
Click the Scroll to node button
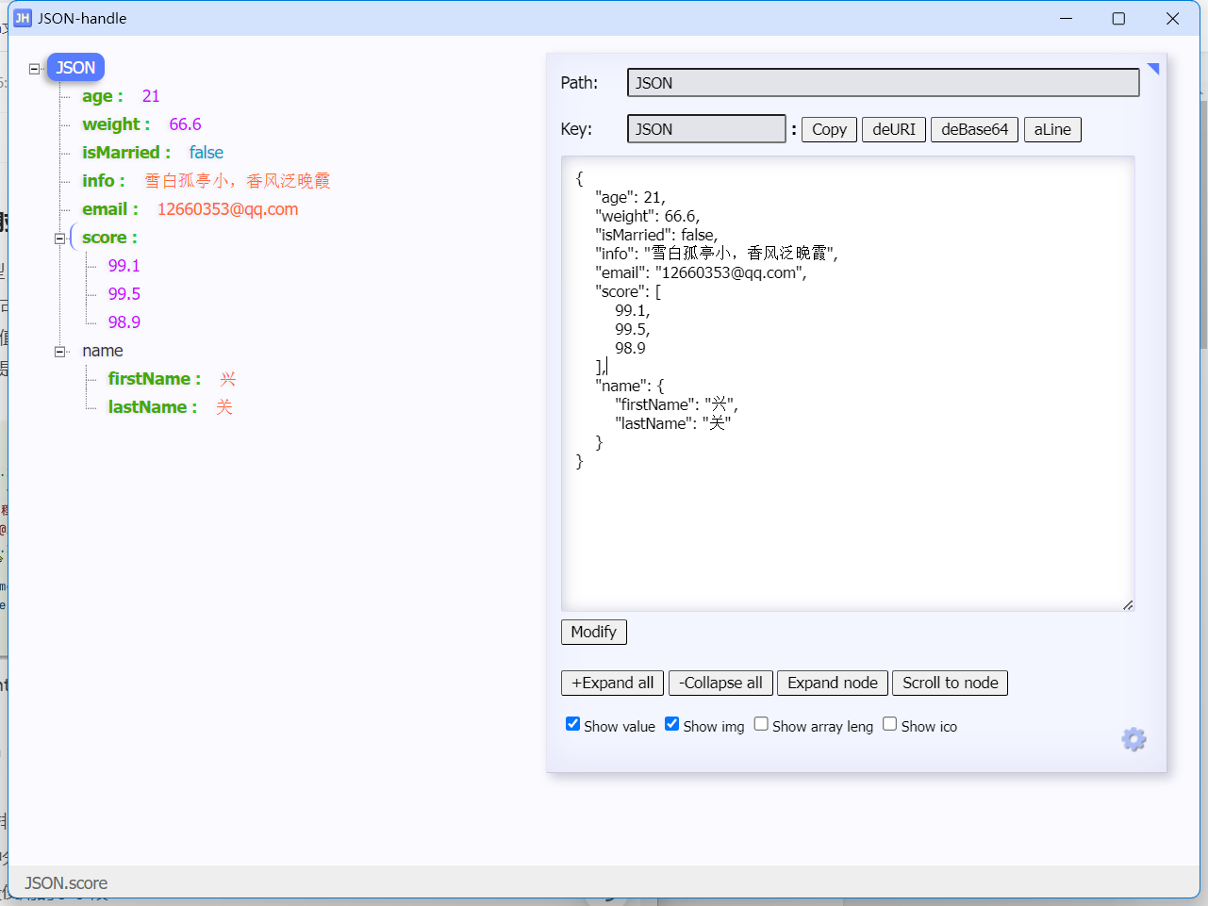pyautogui.click(x=950, y=683)
